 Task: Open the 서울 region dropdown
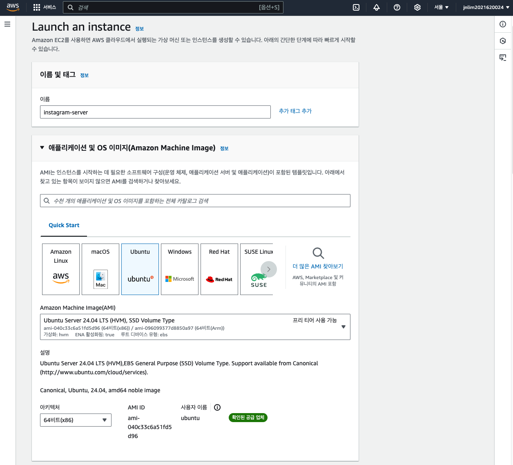pyautogui.click(x=442, y=7)
